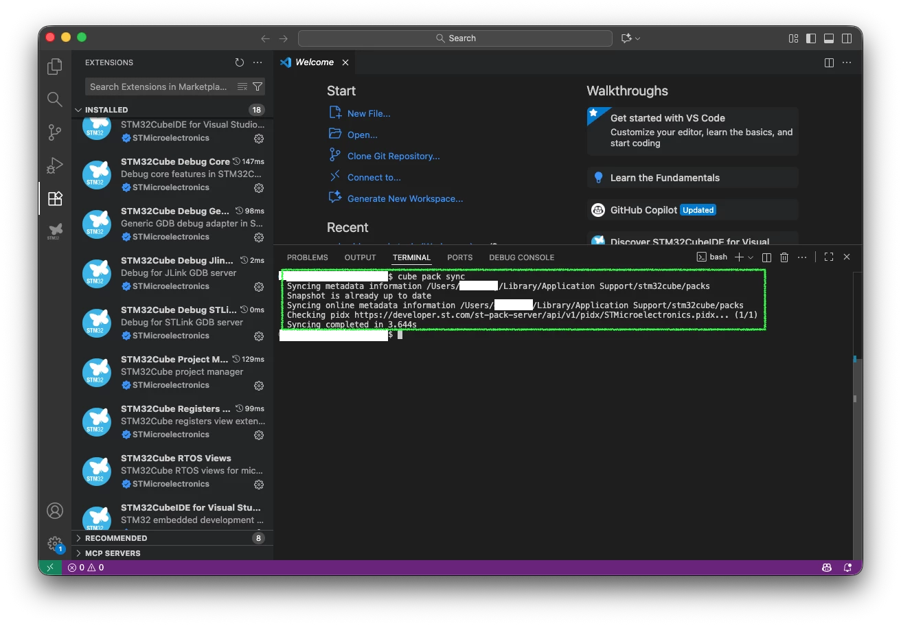Open settings gear for STM32Cube Debug STLink

[259, 336]
